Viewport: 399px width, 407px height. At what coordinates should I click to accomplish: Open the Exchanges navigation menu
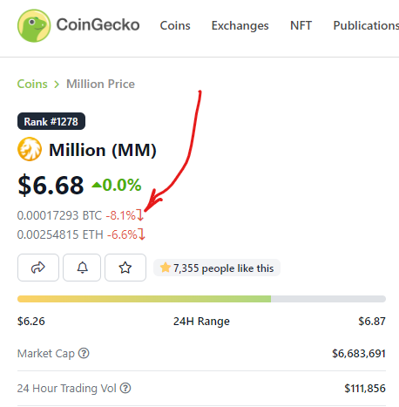tap(240, 25)
